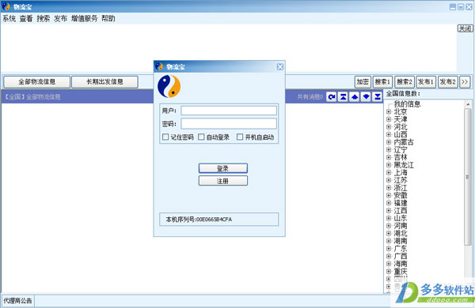Expand the 辽宁 tree node
Screen dimensions: 475x308
pyautogui.click(x=389, y=149)
